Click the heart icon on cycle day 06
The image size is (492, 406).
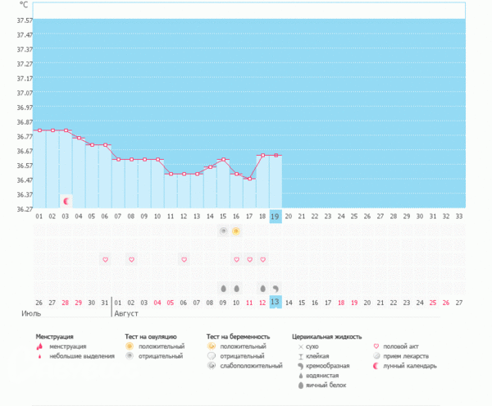click(105, 259)
